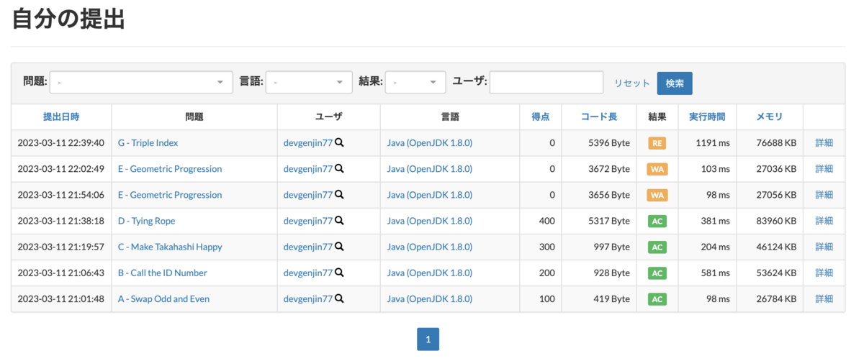Image resolution: width=864 pixels, height=361 pixels.
Task: Open 詳細 for the A - Swap Odd and Even submission
Action: (x=824, y=298)
